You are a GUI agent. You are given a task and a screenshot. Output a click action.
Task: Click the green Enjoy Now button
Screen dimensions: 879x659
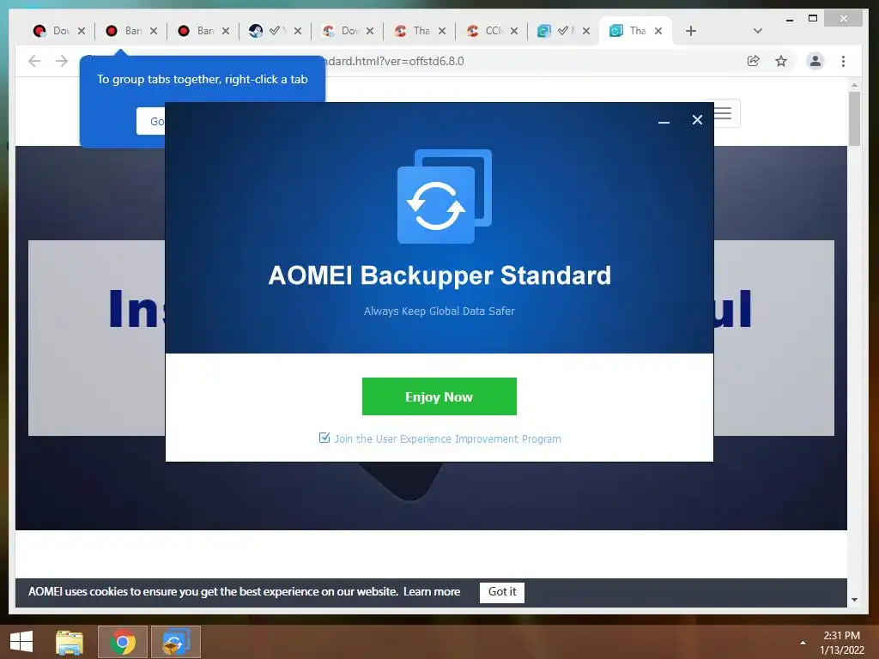pyautogui.click(x=439, y=396)
